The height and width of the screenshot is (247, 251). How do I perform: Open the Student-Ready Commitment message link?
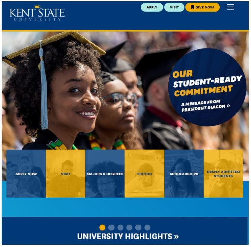(x=207, y=87)
